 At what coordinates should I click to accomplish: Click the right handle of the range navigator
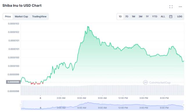(x=184, y=105)
